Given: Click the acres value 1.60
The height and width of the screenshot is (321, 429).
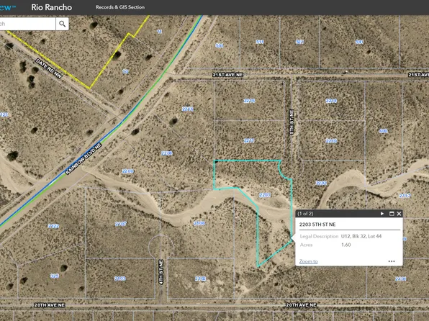Looking at the screenshot, I should (346, 245).
